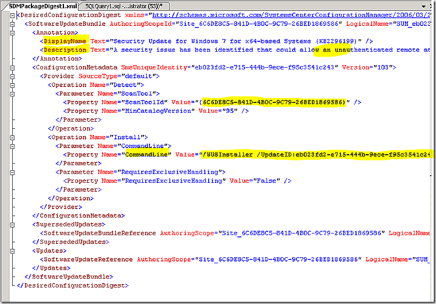
Task: Collapse the Updates element
Action: click(12, 251)
